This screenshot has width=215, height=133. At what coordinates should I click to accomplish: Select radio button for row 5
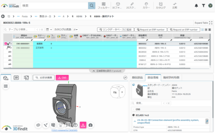[x=9, y=60]
